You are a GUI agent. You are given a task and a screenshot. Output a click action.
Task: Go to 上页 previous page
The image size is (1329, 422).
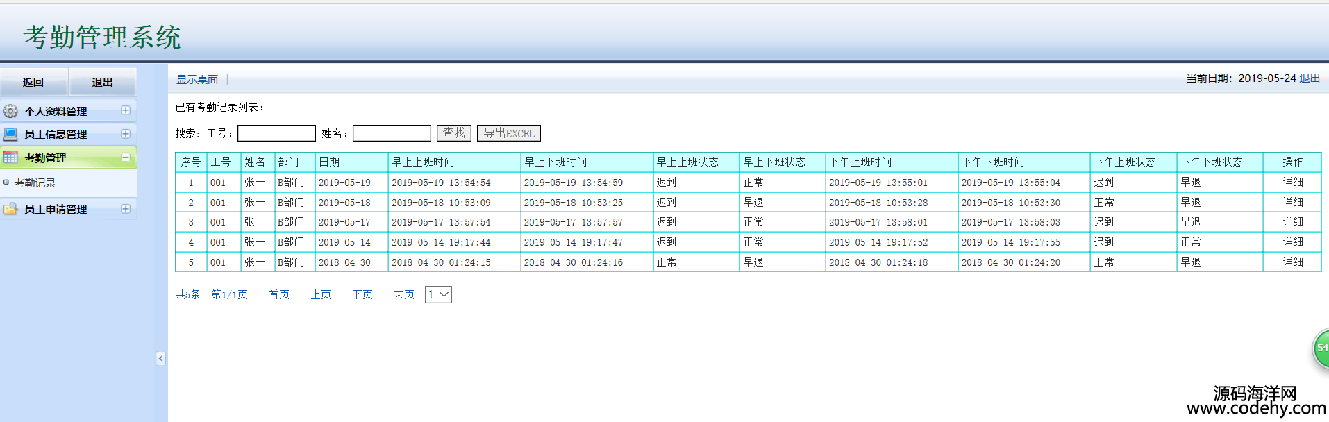tap(321, 295)
